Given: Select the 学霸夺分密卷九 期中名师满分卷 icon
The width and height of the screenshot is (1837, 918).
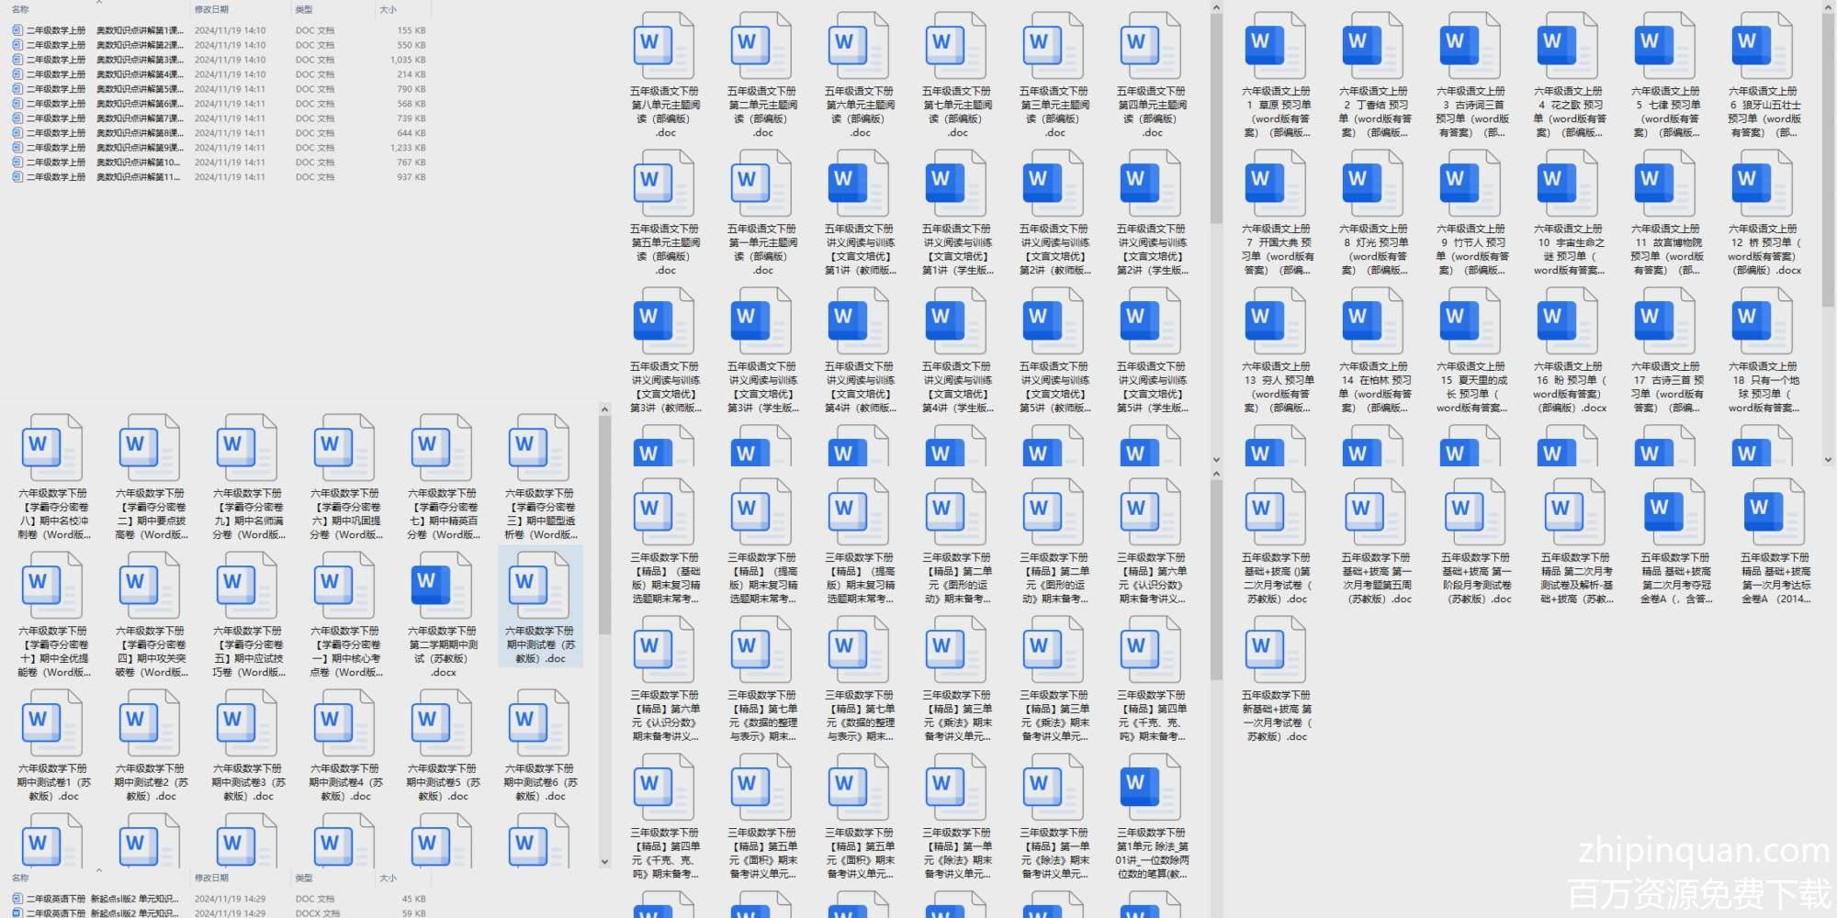Looking at the screenshot, I should coord(247,448).
